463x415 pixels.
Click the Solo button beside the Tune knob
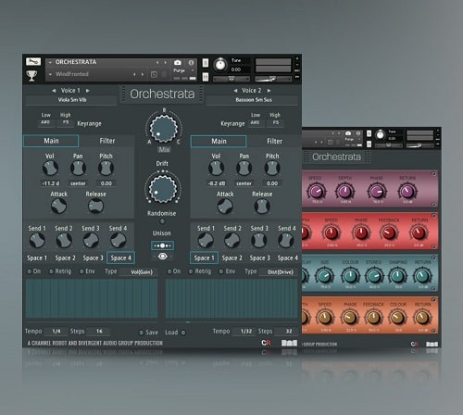pyautogui.click(x=206, y=63)
